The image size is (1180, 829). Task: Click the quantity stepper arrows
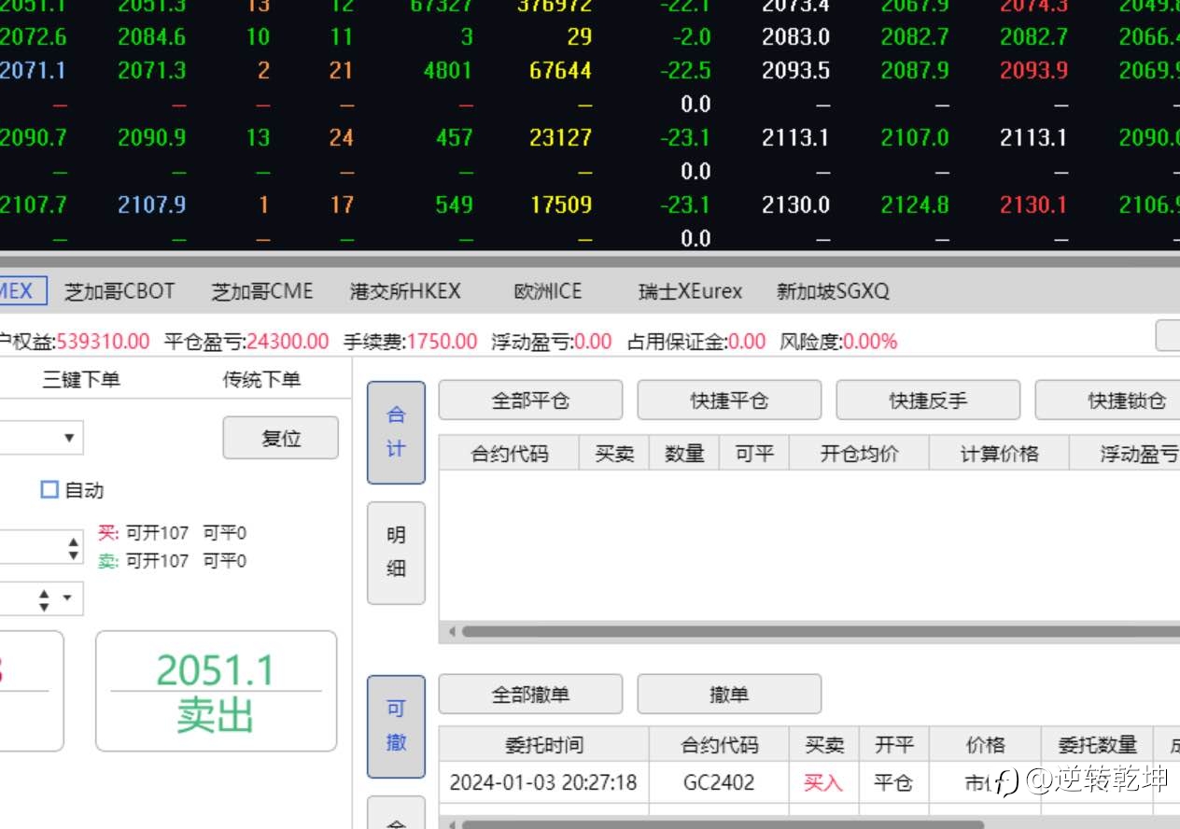(74, 547)
